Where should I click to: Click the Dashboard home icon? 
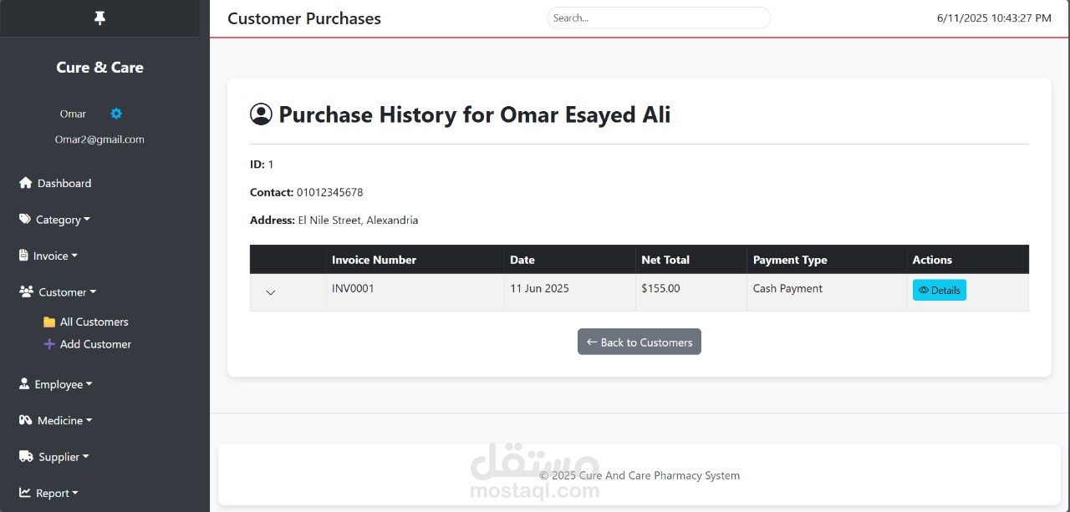point(25,183)
